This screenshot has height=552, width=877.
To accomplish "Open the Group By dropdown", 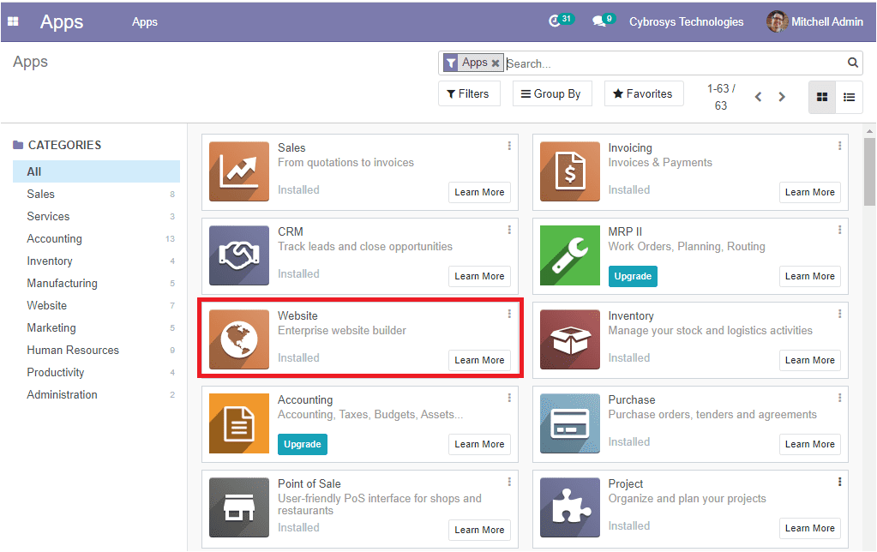I will coord(552,94).
